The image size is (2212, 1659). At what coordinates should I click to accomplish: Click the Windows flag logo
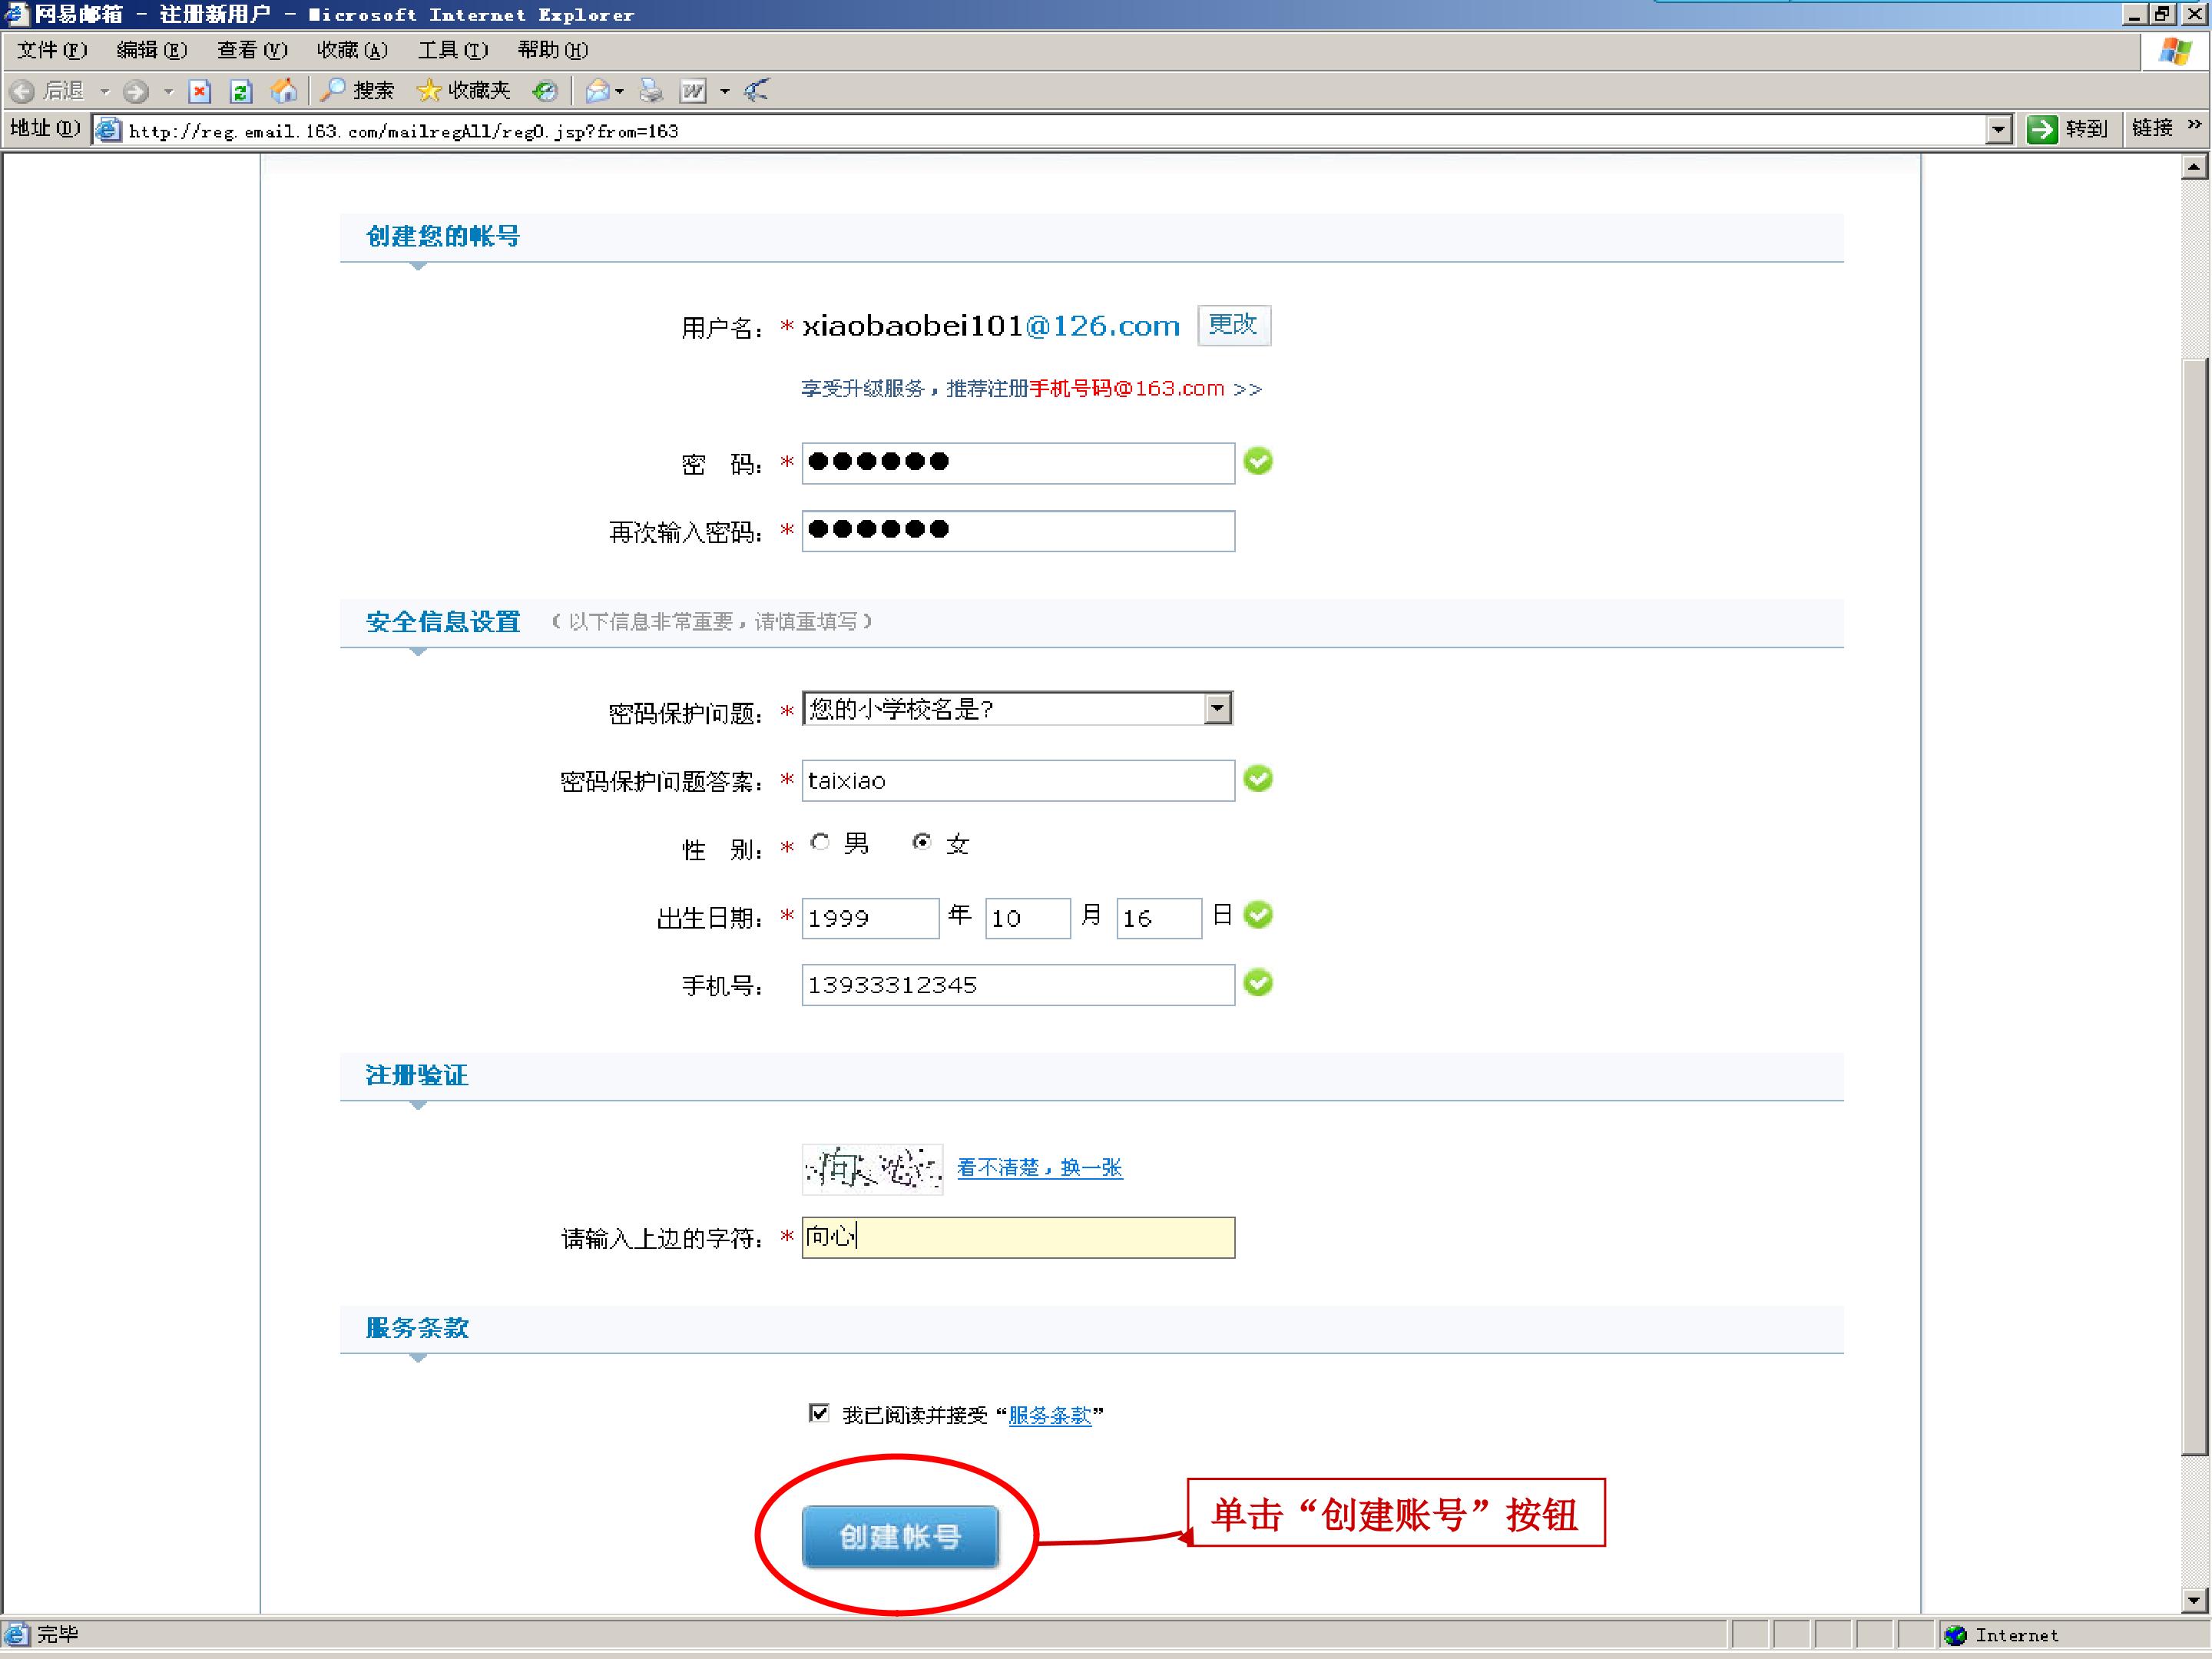pyautogui.click(x=2175, y=51)
